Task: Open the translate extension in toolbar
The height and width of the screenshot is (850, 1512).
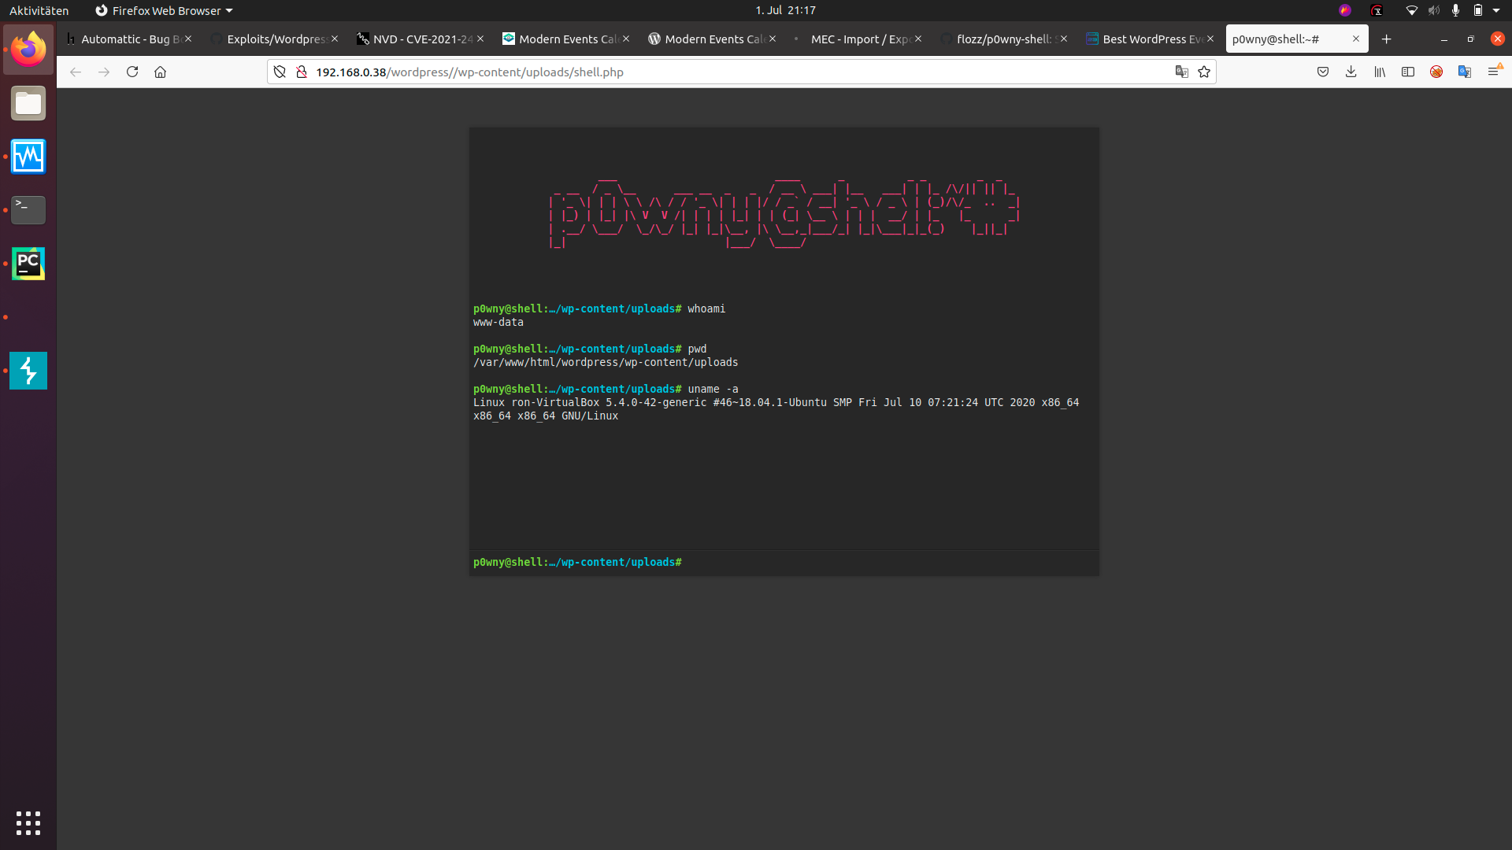Action: click(1465, 72)
